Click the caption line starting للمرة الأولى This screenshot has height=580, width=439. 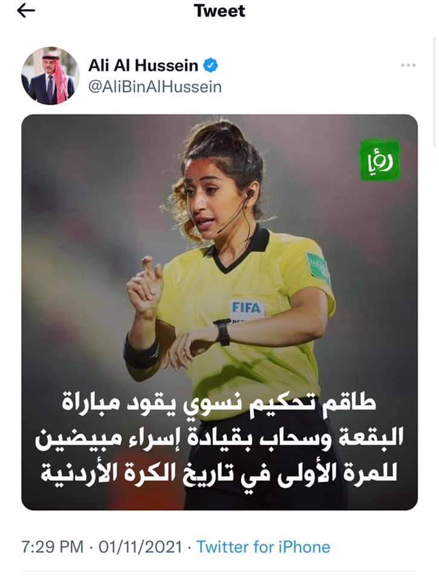[219, 471]
